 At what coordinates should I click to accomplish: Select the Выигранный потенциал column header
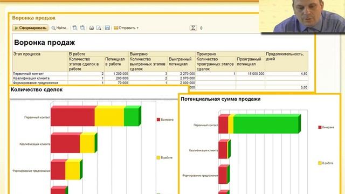click(182, 64)
